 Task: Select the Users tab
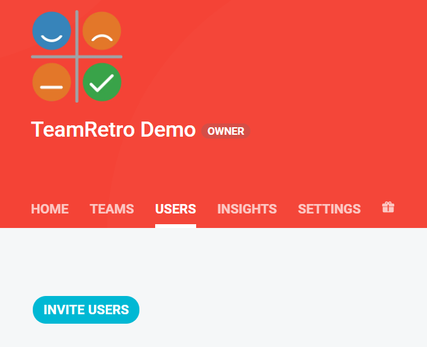pos(175,209)
